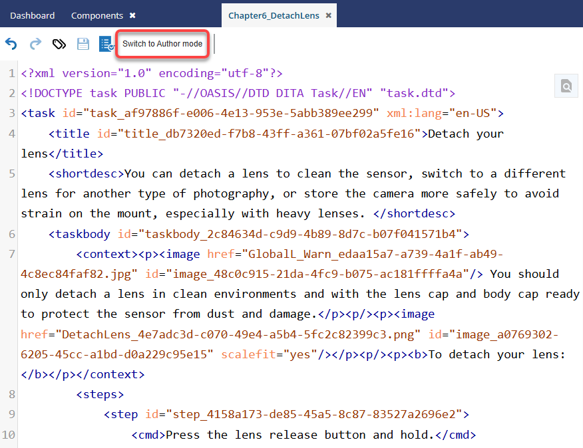Click line number 8 beside steps tag
This screenshot has width=583, height=448.
[x=12, y=394]
